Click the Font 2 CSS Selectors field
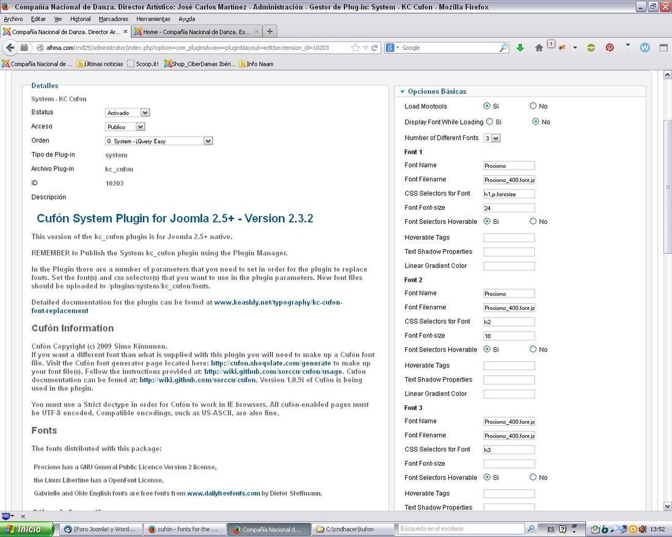Image resolution: width=672 pixels, height=537 pixels. [509, 322]
